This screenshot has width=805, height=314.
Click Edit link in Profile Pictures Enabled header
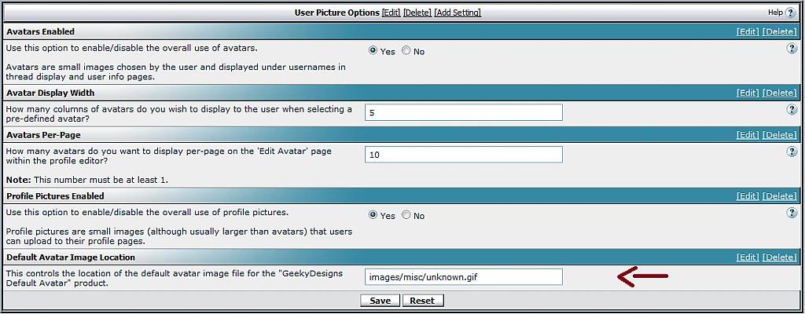[748, 196]
